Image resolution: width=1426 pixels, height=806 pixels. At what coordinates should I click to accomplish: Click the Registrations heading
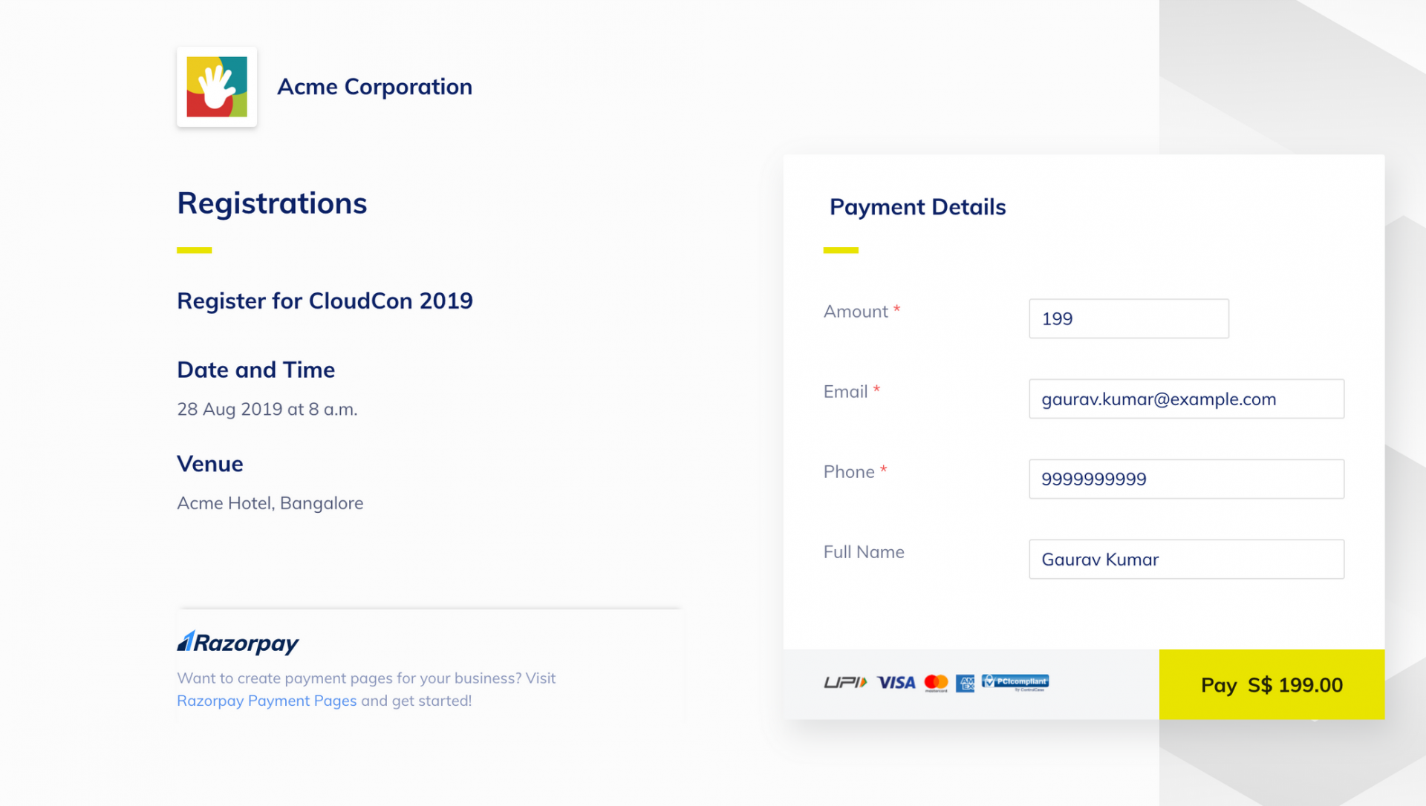pos(272,203)
